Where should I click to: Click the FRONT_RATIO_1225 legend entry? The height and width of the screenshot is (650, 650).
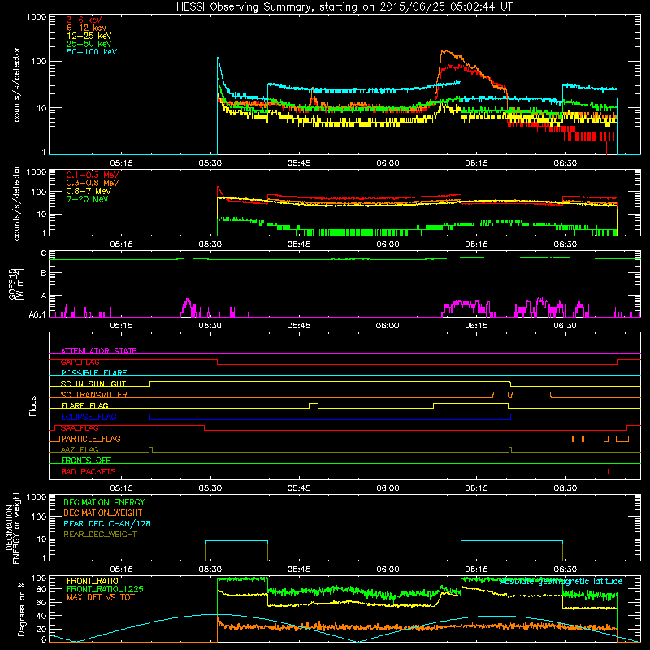105,589
